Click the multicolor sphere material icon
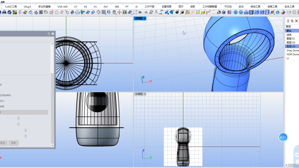This screenshot has width=299, height=168. [x=283, y=12]
